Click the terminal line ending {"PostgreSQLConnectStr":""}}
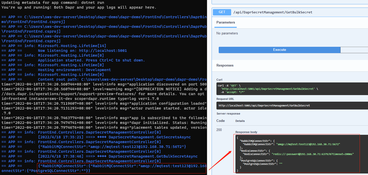Image resolution: width=368 pixels, height=175 pixels. point(46,171)
